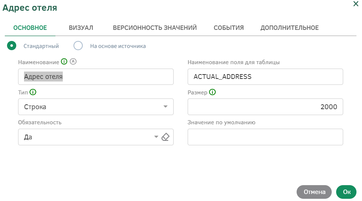Click the Обязательность label text
Image resolution: width=362 pixels, height=201 pixels.
click(40, 122)
